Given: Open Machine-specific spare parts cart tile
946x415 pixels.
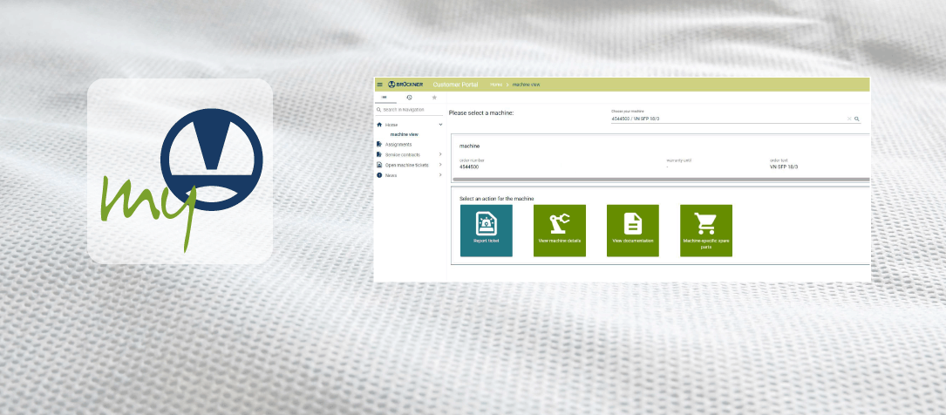Looking at the screenshot, I should coord(706,230).
